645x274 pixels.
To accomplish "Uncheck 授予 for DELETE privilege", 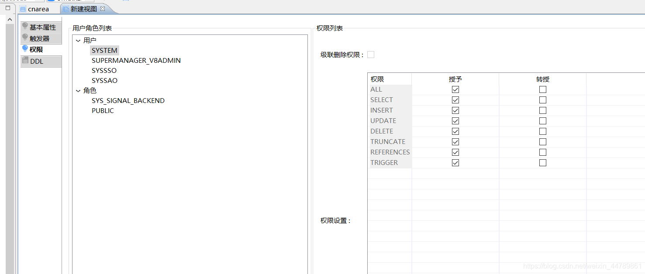I will [x=455, y=131].
